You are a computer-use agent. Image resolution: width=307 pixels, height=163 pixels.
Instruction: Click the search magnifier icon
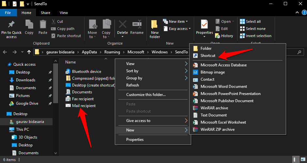[x=299, y=52]
